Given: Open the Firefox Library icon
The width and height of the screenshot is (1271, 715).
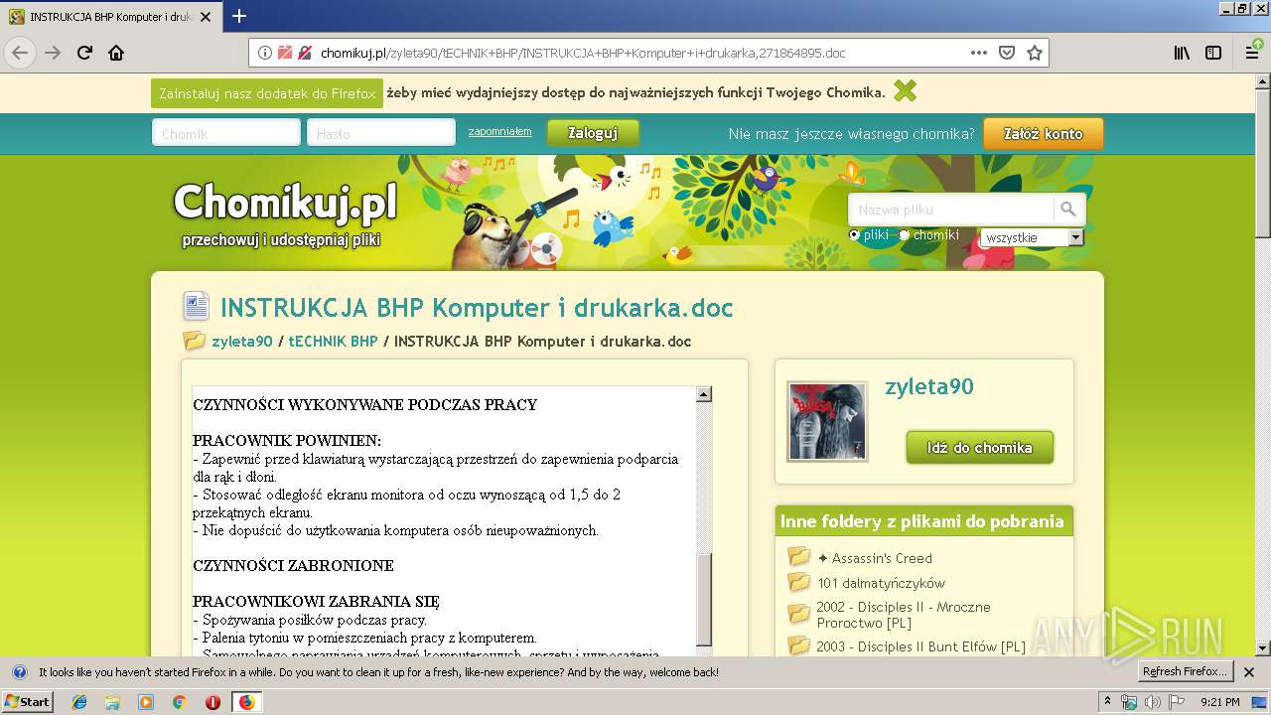Looking at the screenshot, I should pyautogui.click(x=1182, y=53).
